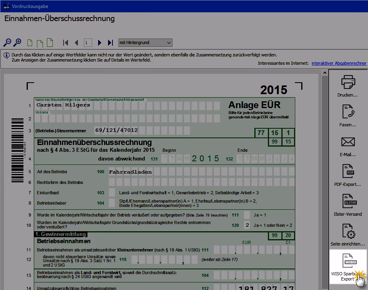368x290 pixels.
Task: Click the '1. Gewinnermittlung' section header
Action: tap(61, 234)
